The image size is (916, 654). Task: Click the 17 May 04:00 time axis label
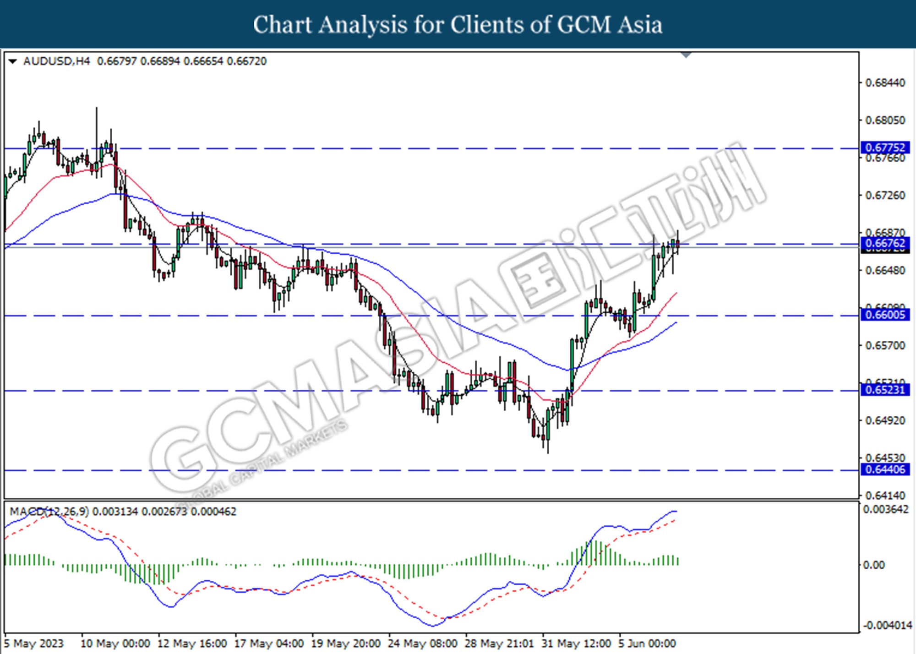[269, 644]
